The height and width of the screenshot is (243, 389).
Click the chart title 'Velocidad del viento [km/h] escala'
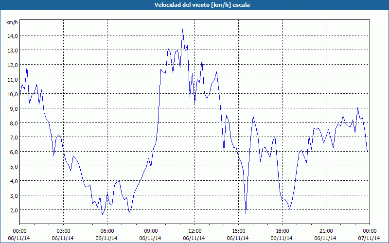[x=202, y=5]
